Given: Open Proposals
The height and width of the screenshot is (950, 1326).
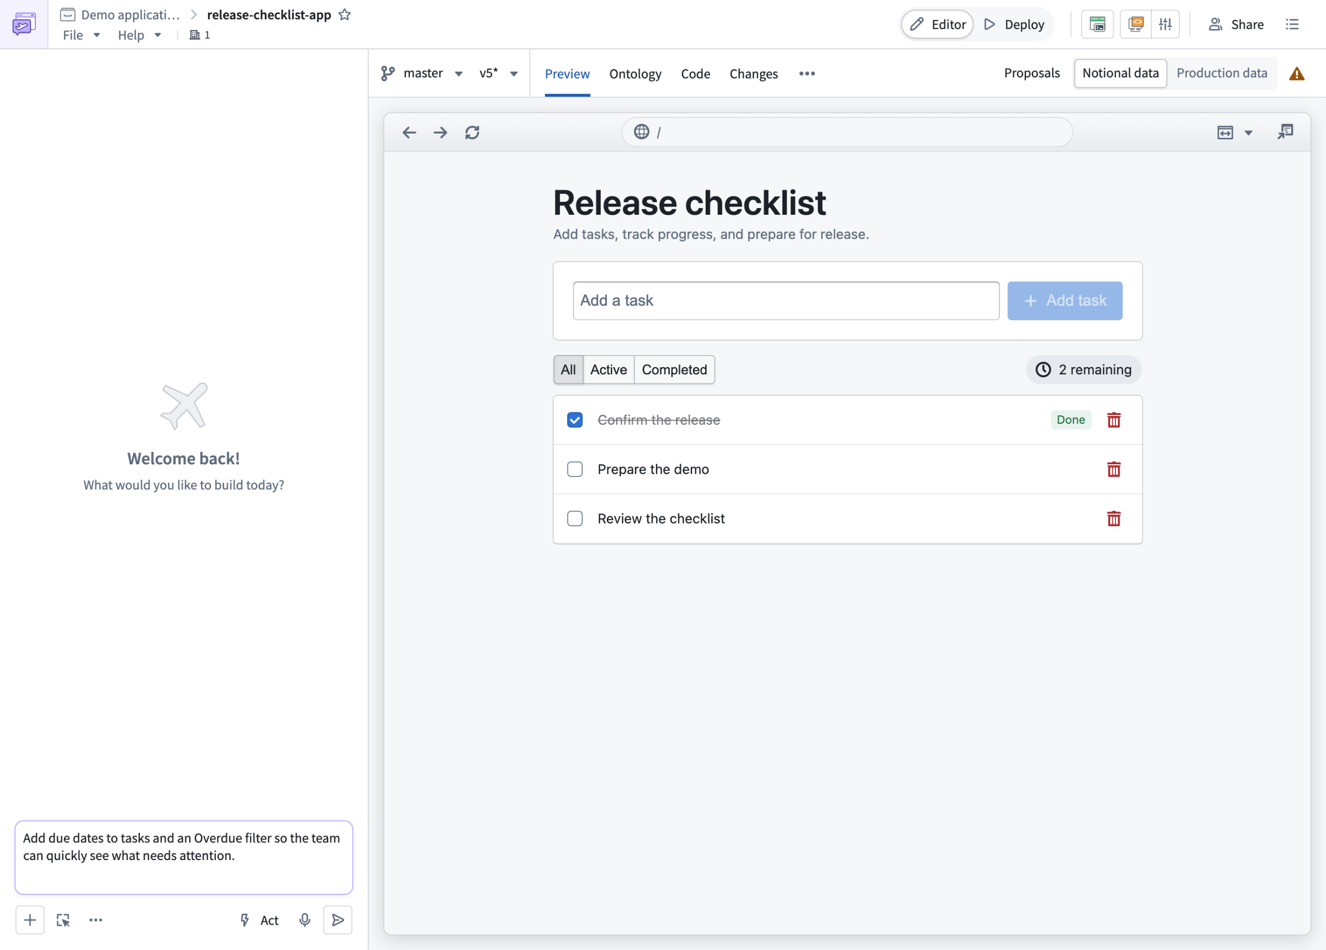Looking at the screenshot, I should [x=1031, y=73].
